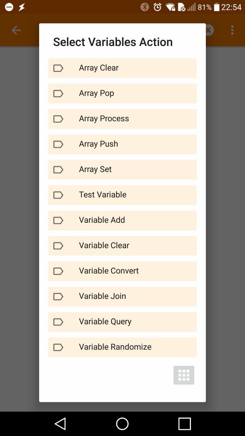Image resolution: width=245 pixels, height=436 pixels.
Task: Open recent apps with square button
Action: 184,424
